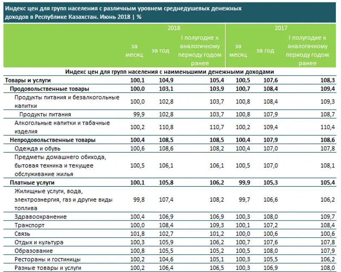Select the "Рестораны и гостиницы" row label
341x272 pixels.
tap(47, 259)
